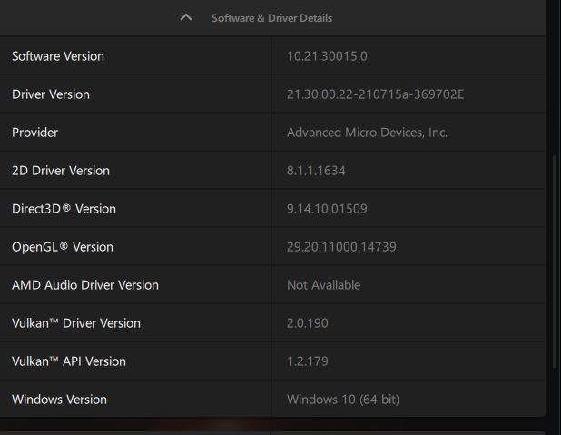Viewport: 561px width, 435px height.
Task: Select the Direct3D Version label
Action: 64,209
